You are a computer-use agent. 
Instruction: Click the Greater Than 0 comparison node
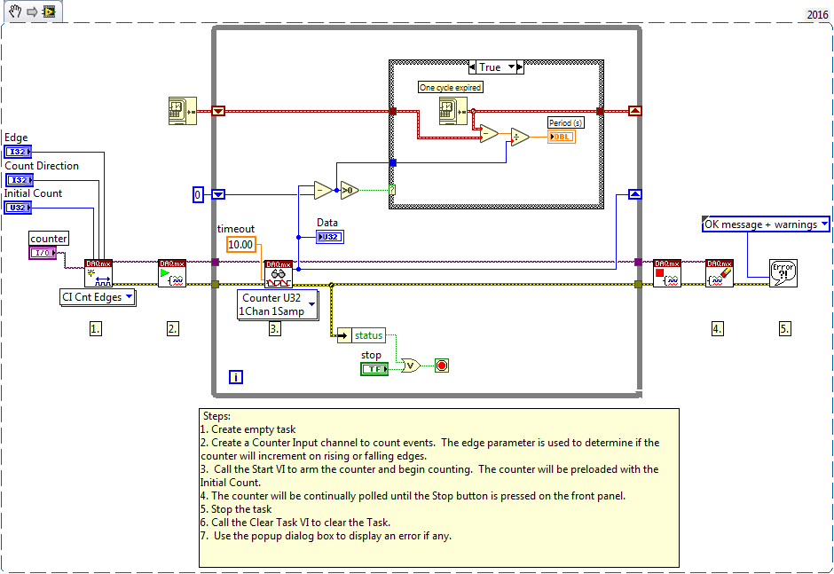click(x=352, y=189)
